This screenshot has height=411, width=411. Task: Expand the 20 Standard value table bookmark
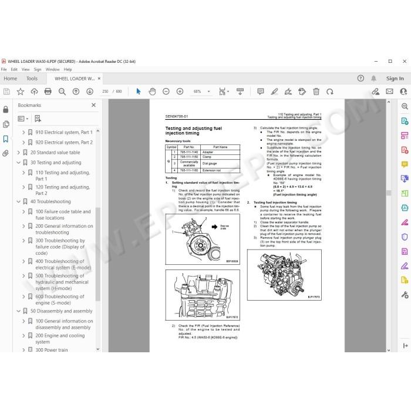point(19,153)
